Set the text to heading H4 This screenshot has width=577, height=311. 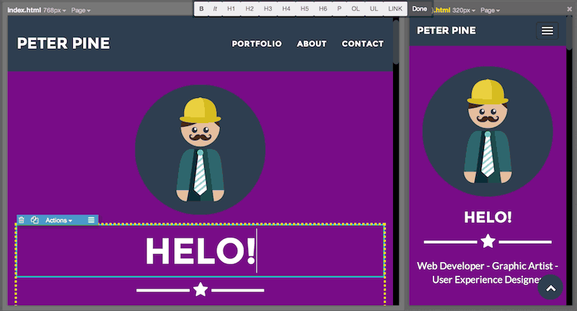[286, 9]
